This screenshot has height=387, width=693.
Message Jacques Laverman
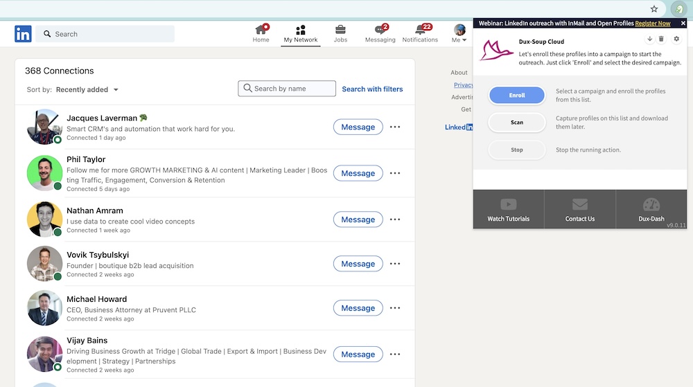[358, 127]
